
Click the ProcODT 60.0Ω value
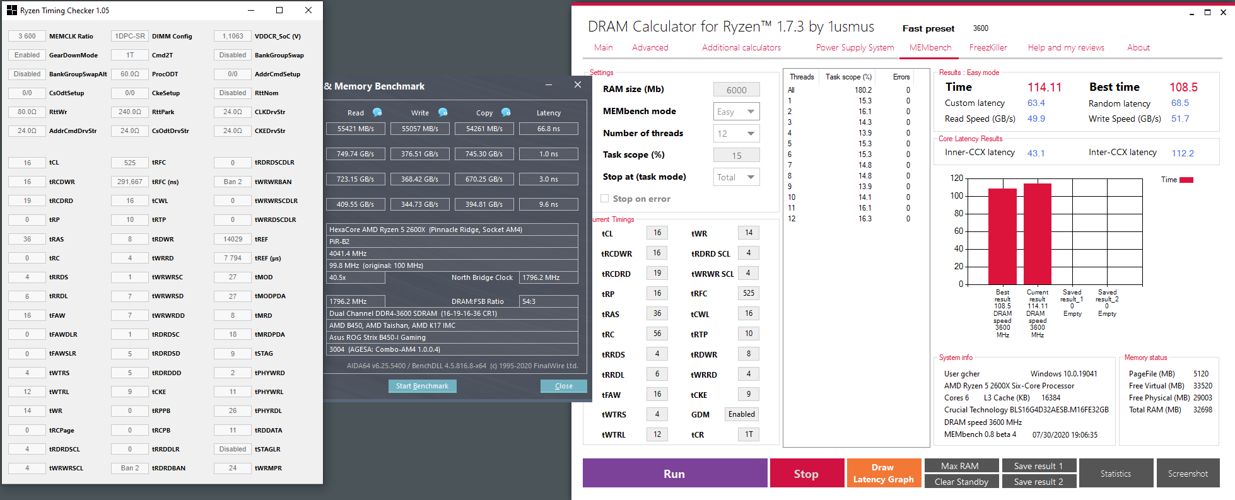[x=130, y=74]
